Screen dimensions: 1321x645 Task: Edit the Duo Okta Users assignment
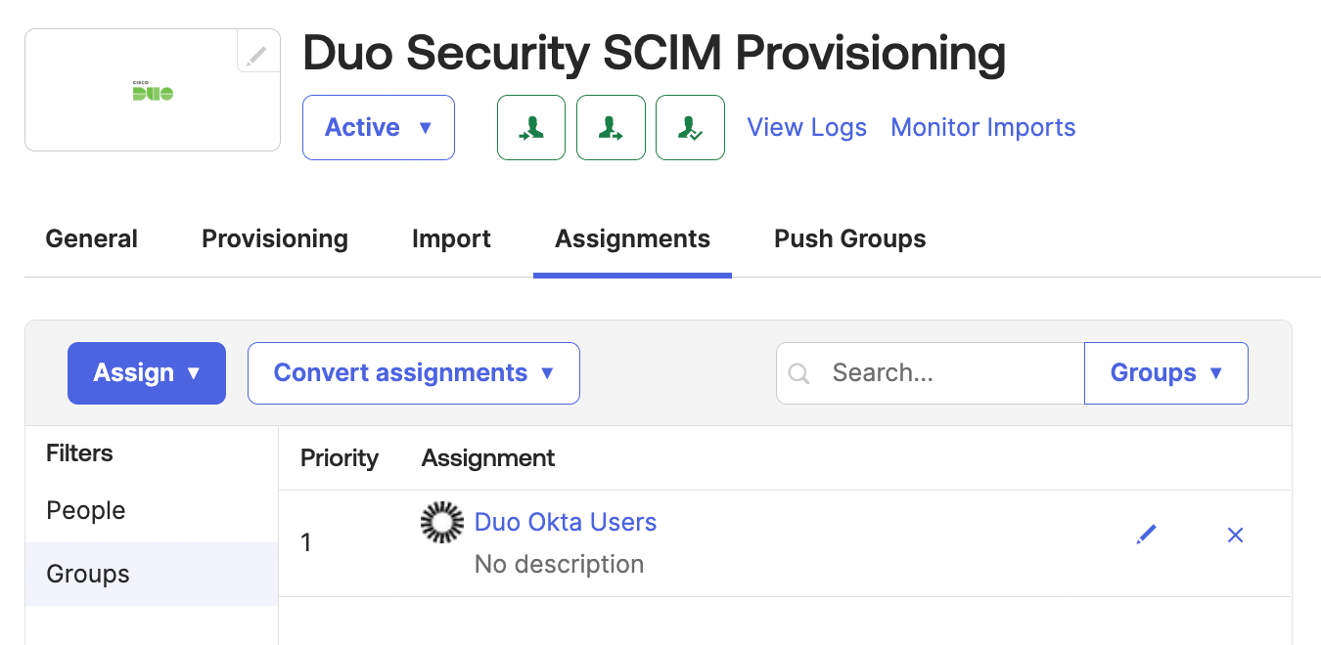pos(1146,535)
